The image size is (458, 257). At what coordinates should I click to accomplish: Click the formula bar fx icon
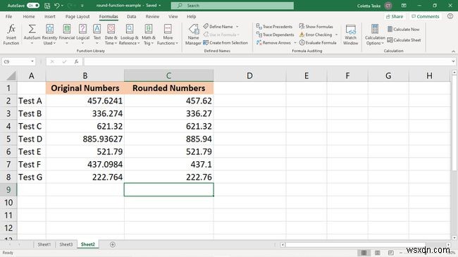[76, 62]
